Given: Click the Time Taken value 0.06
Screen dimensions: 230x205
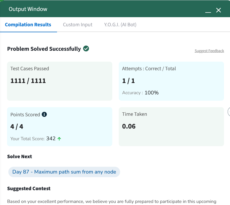Looking at the screenshot, I should coord(129,126).
